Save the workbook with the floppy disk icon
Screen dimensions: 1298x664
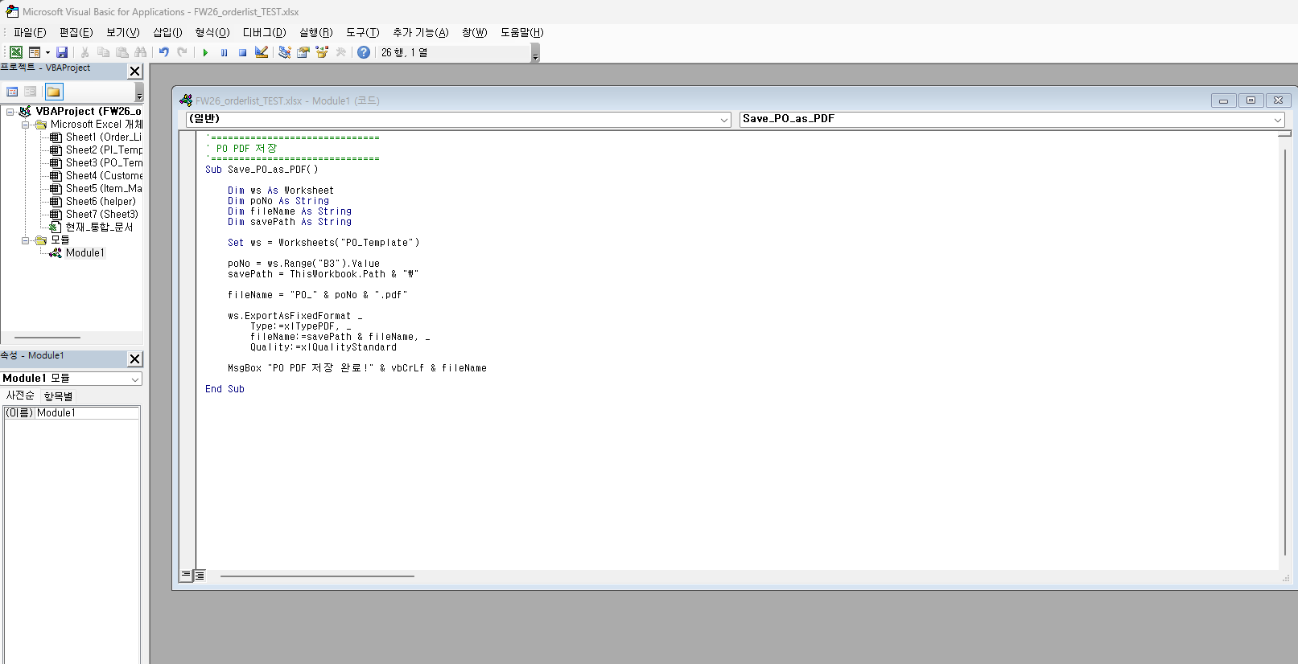(62, 52)
